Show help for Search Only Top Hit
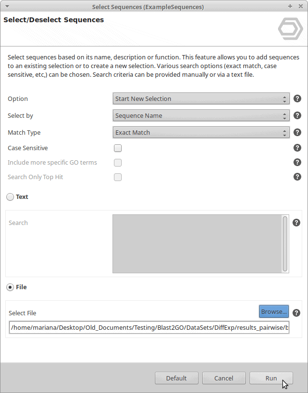Screen dimensions: 308x393 [297, 177]
